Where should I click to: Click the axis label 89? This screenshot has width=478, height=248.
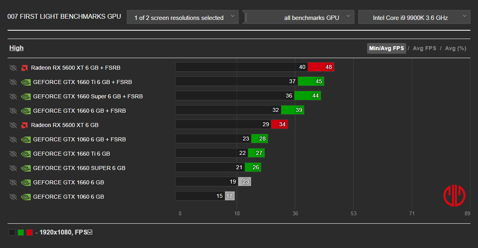coord(467,213)
